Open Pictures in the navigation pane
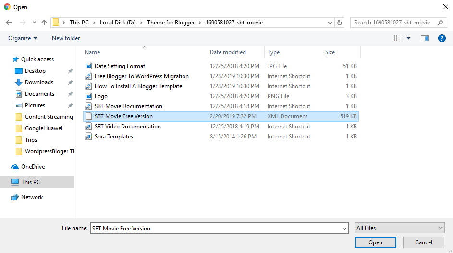This screenshot has height=253, width=453. (35, 105)
